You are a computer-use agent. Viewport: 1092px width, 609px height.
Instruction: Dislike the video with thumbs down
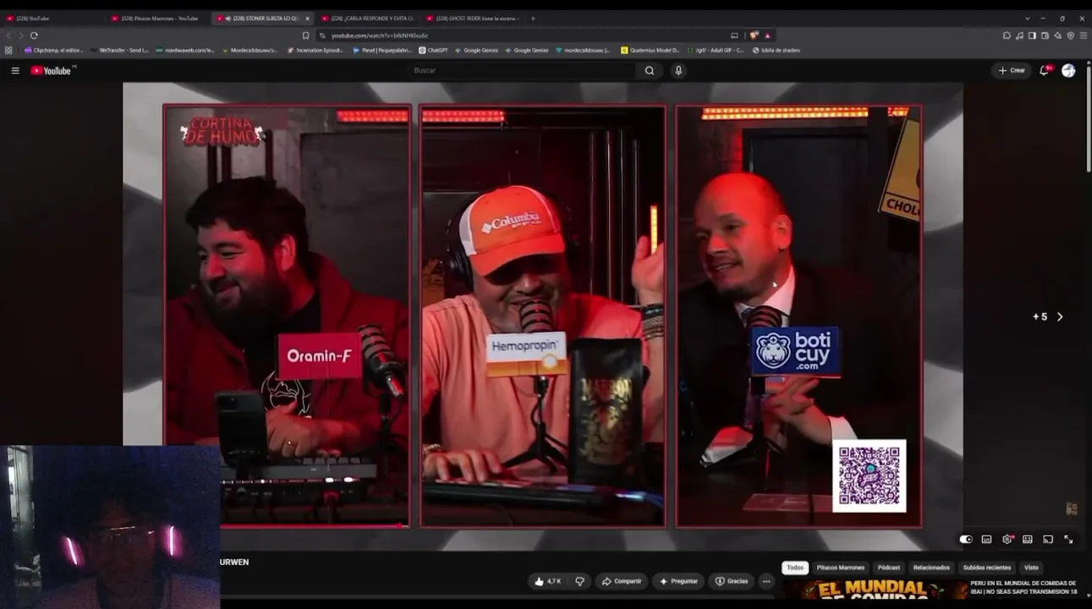pos(580,581)
